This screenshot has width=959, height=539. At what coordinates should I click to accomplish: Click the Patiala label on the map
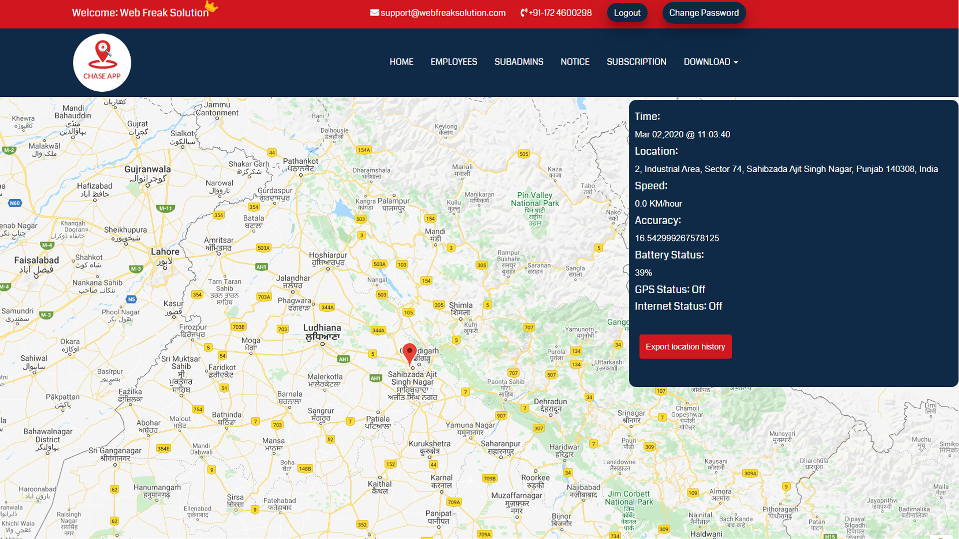pos(378,422)
